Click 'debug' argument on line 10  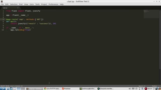(x=21, y=30)
